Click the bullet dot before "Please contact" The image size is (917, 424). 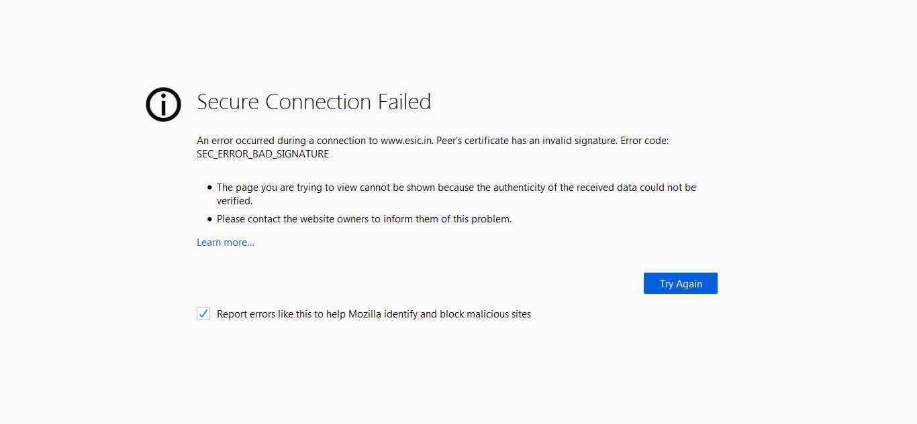[x=210, y=219]
